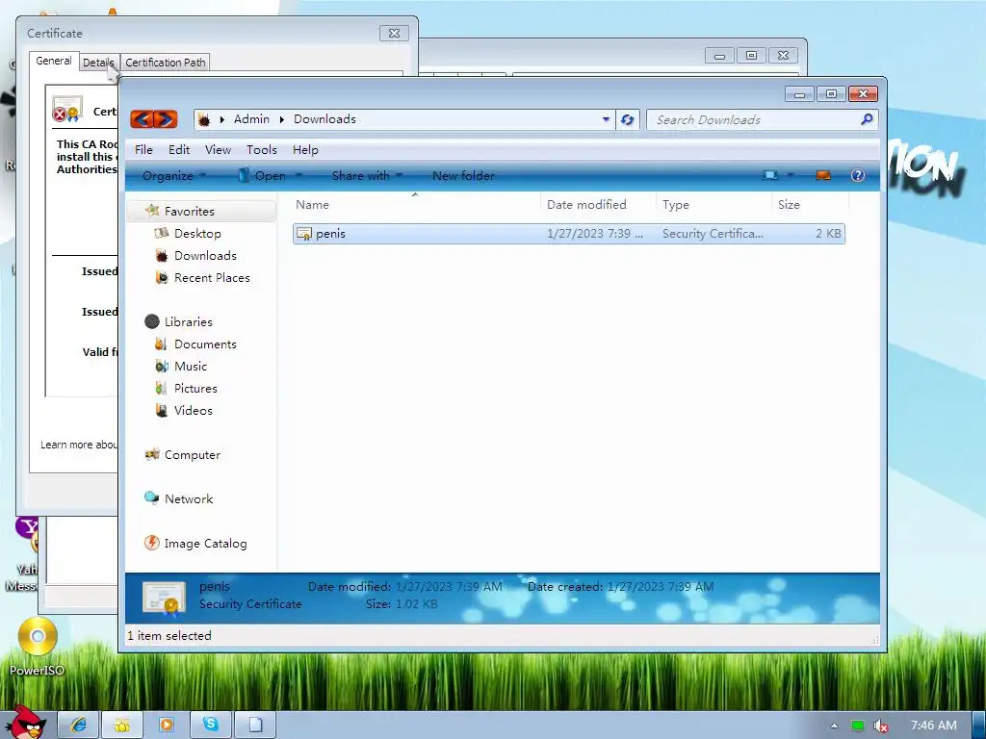Click the 'Security Certifica...' type cell
Image resolution: width=986 pixels, height=739 pixels.
coord(713,233)
